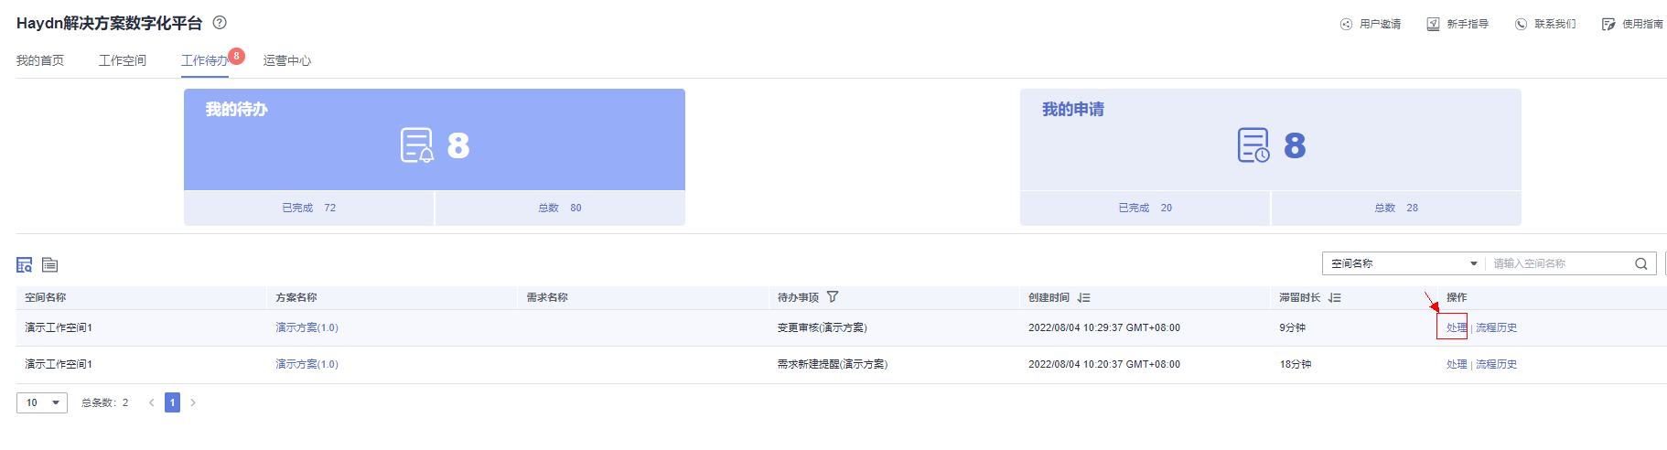Click the red badge showing 8 on 工作待办

(236, 56)
